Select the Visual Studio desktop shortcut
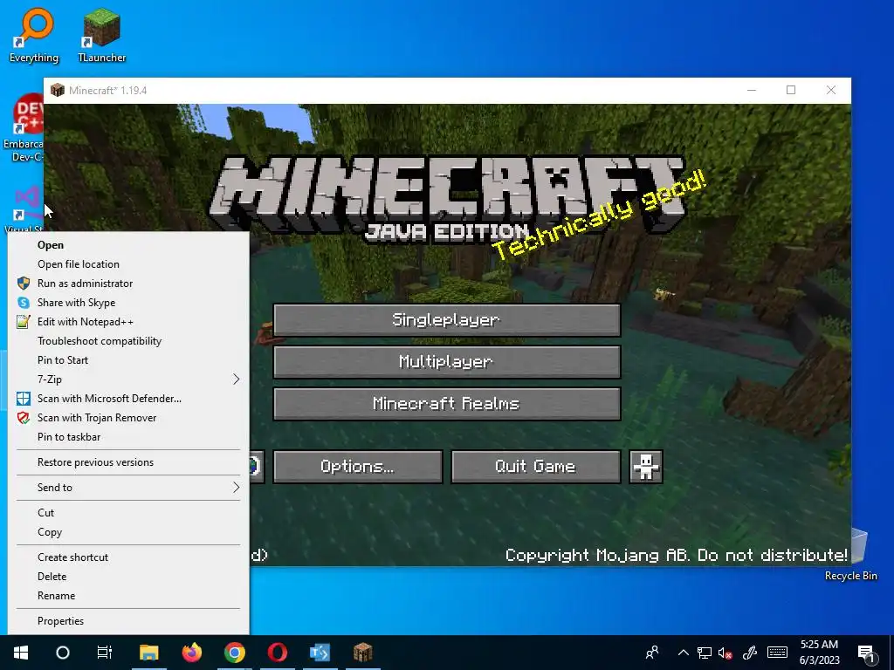This screenshot has height=670, width=894. click(x=24, y=209)
